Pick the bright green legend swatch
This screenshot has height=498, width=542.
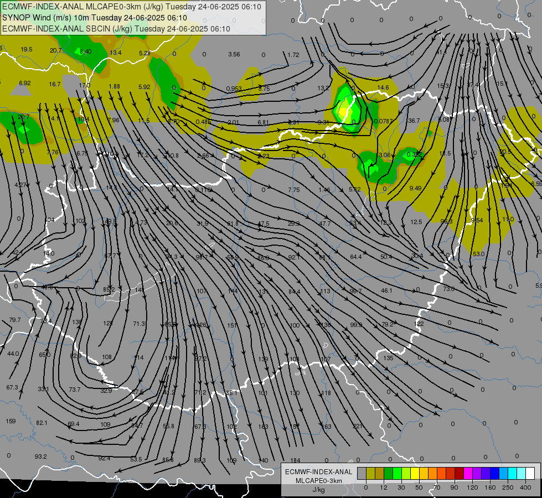pyautogui.click(x=397, y=473)
